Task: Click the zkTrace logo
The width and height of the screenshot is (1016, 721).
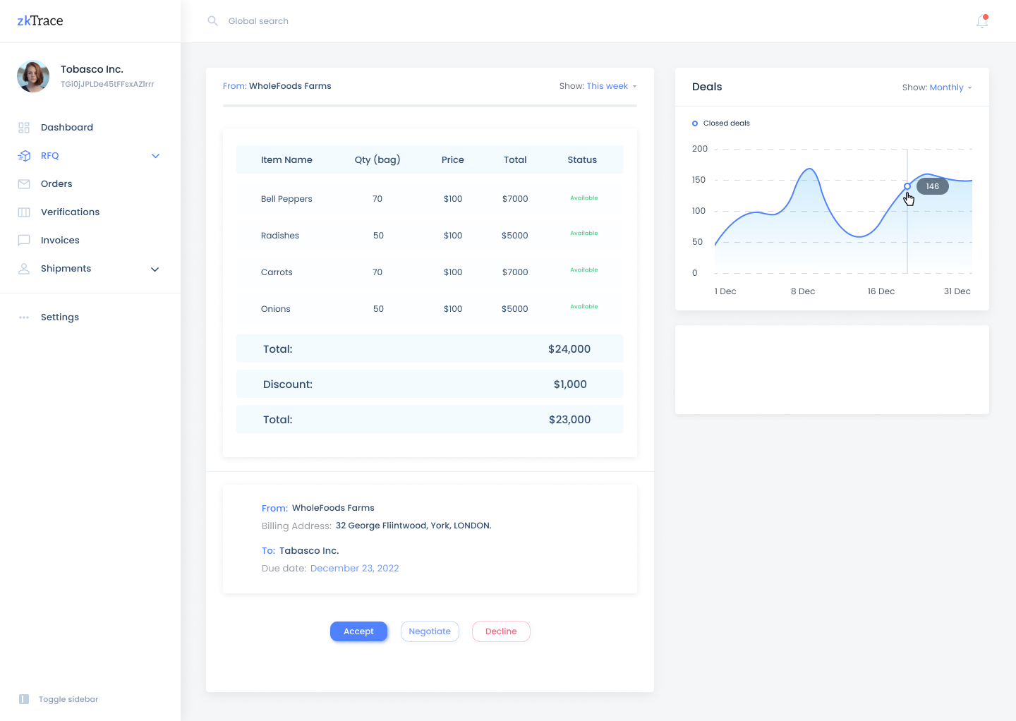Action: click(40, 21)
